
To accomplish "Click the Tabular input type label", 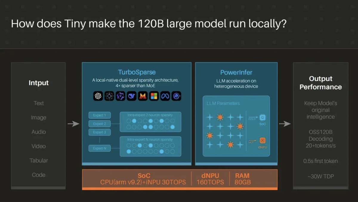I will (x=38, y=160).
